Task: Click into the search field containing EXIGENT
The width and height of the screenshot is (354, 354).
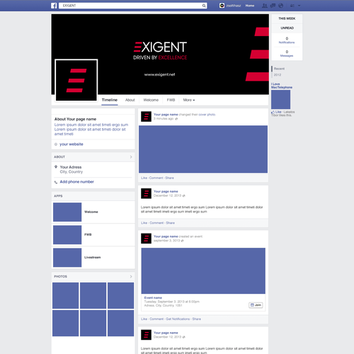Action: tap(133, 6)
